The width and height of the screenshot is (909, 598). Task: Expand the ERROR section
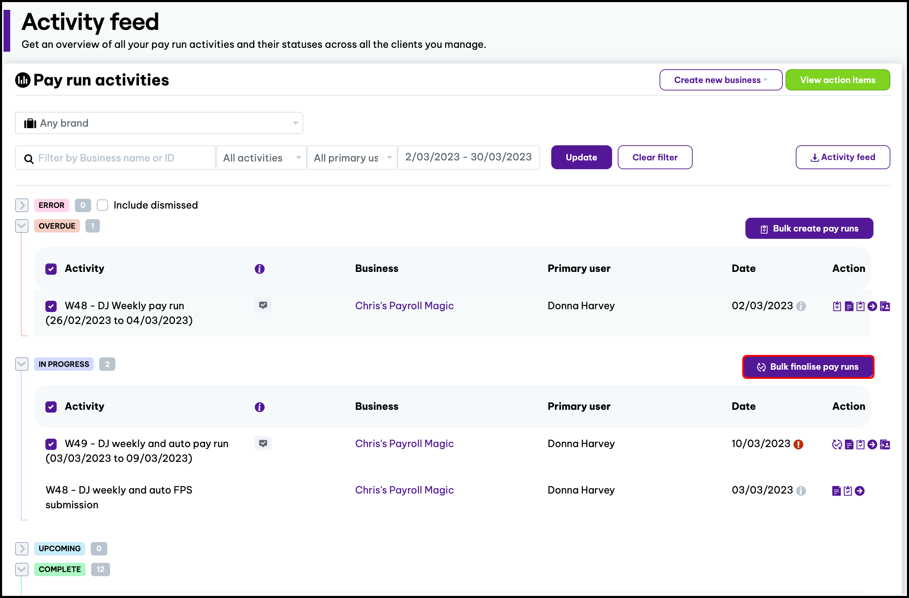pyautogui.click(x=22, y=205)
